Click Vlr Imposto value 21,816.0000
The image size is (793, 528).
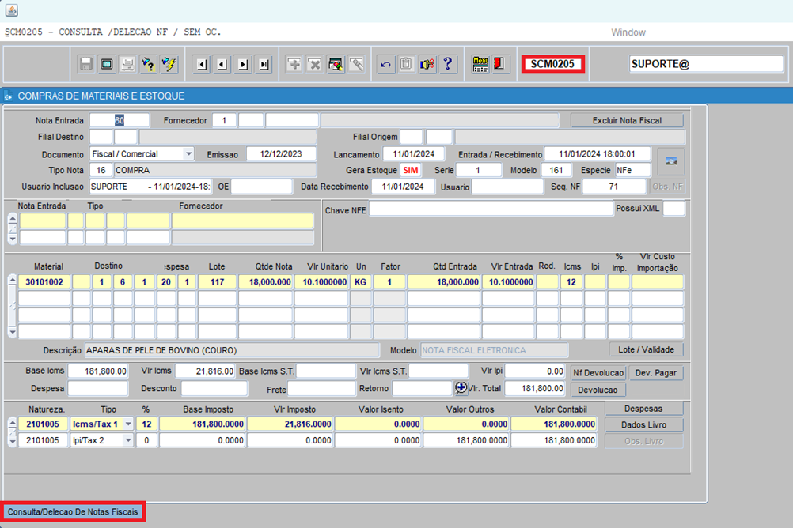[290, 424]
